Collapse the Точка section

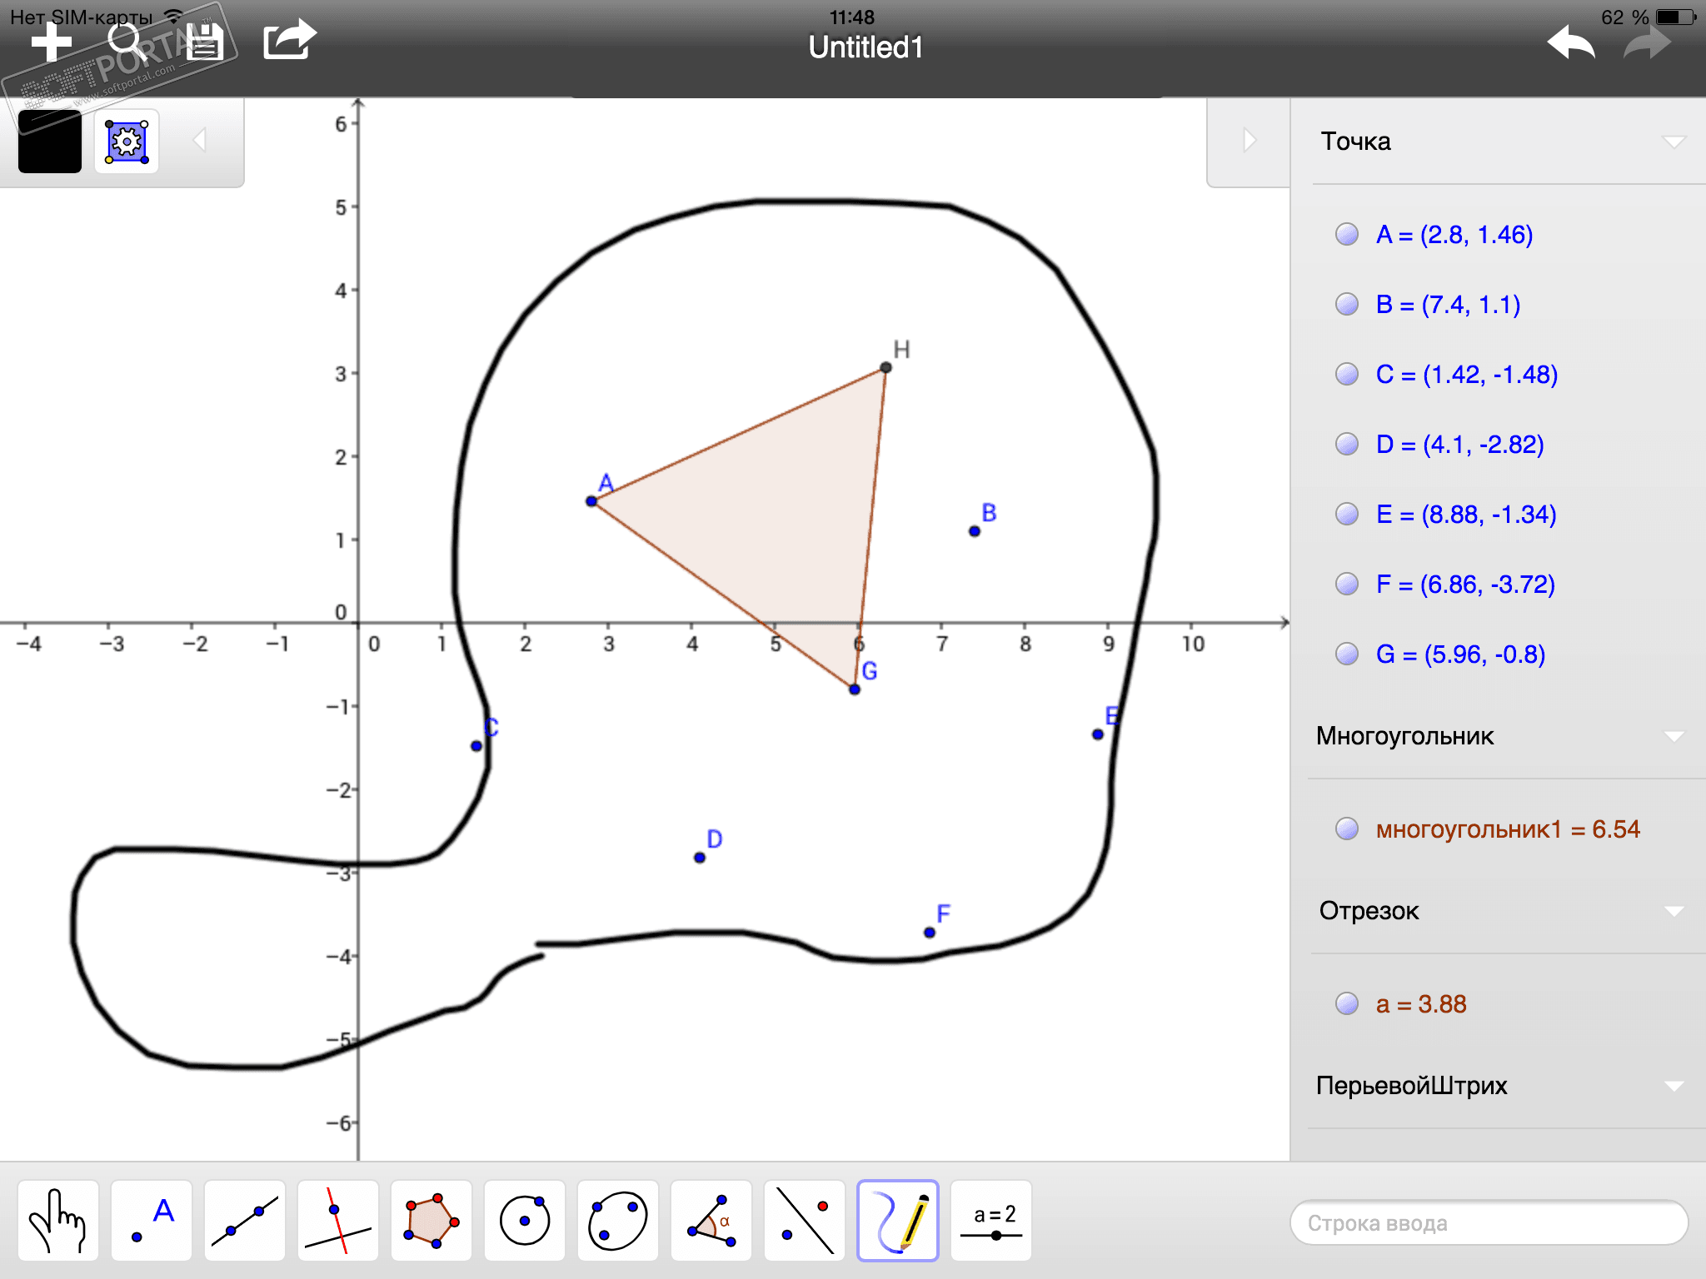[x=1674, y=142]
